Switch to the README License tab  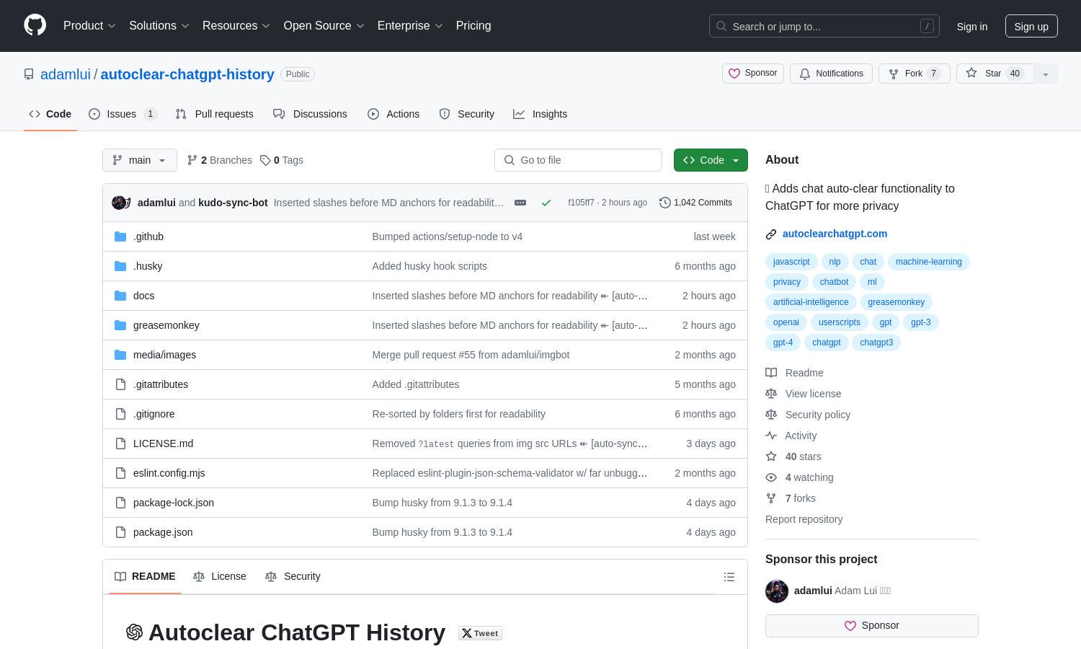point(220,576)
